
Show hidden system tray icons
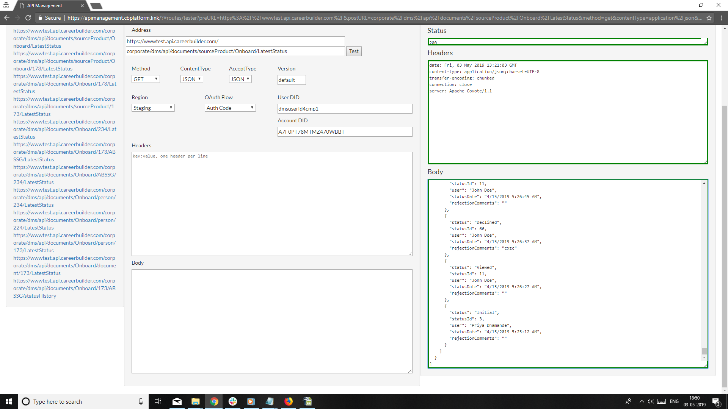pyautogui.click(x=642, y=401)
